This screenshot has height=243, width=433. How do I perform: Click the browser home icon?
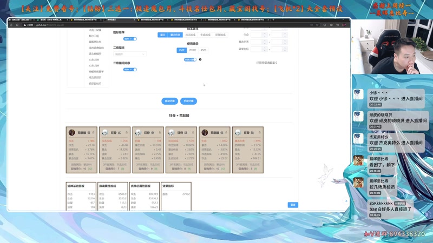pyautogui.click(x=17, y=25)
